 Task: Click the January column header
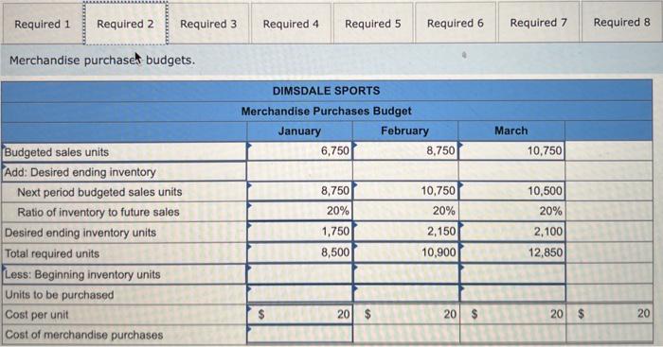299,130
